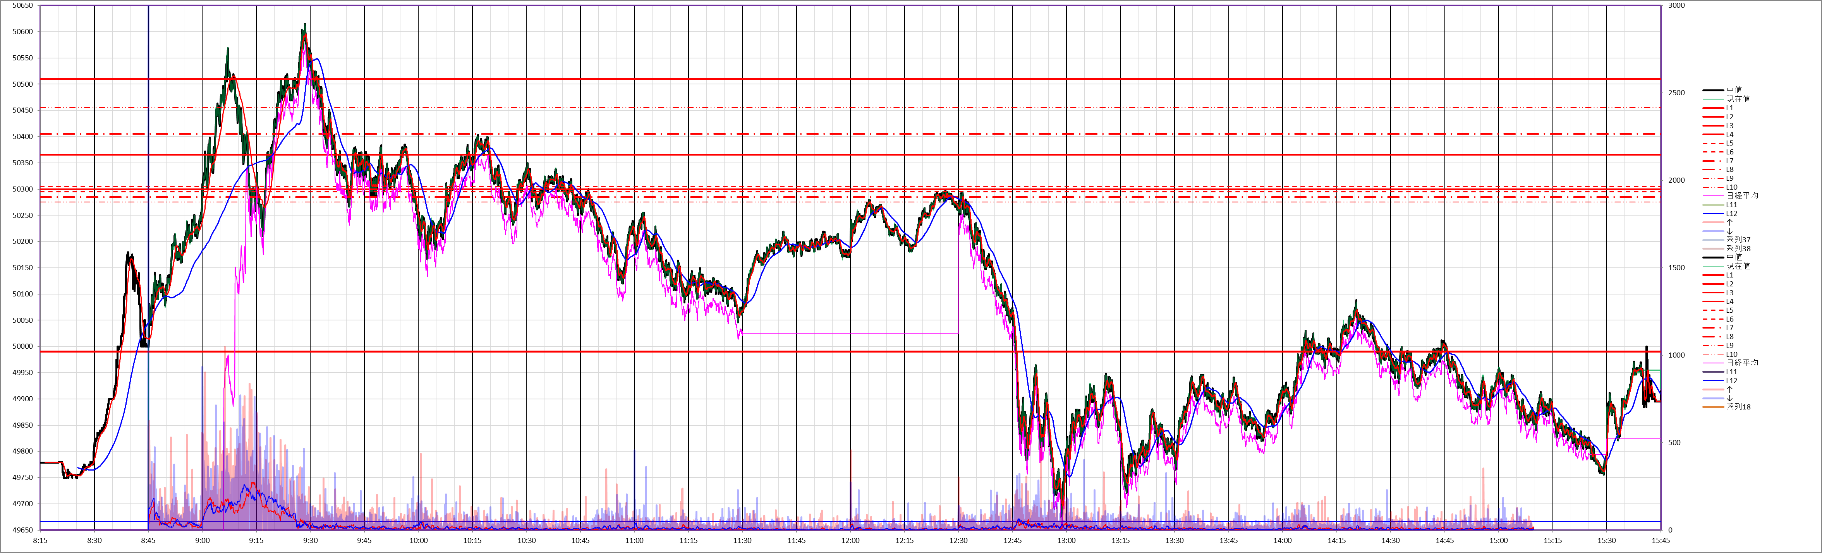Click the 14:15 time axis label
Screen dimensions: 1822x553
(1337, 541)
